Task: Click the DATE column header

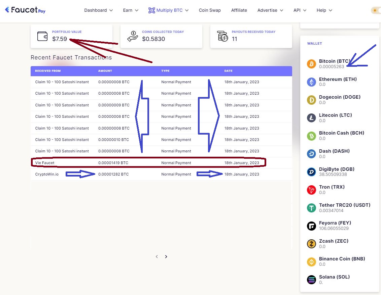Action: tap(228, 71)
